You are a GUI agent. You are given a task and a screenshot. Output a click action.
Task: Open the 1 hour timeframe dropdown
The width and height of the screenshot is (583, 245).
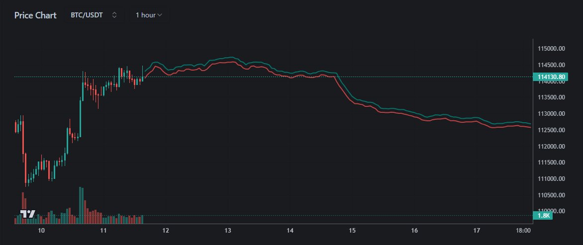click(149, 15)
